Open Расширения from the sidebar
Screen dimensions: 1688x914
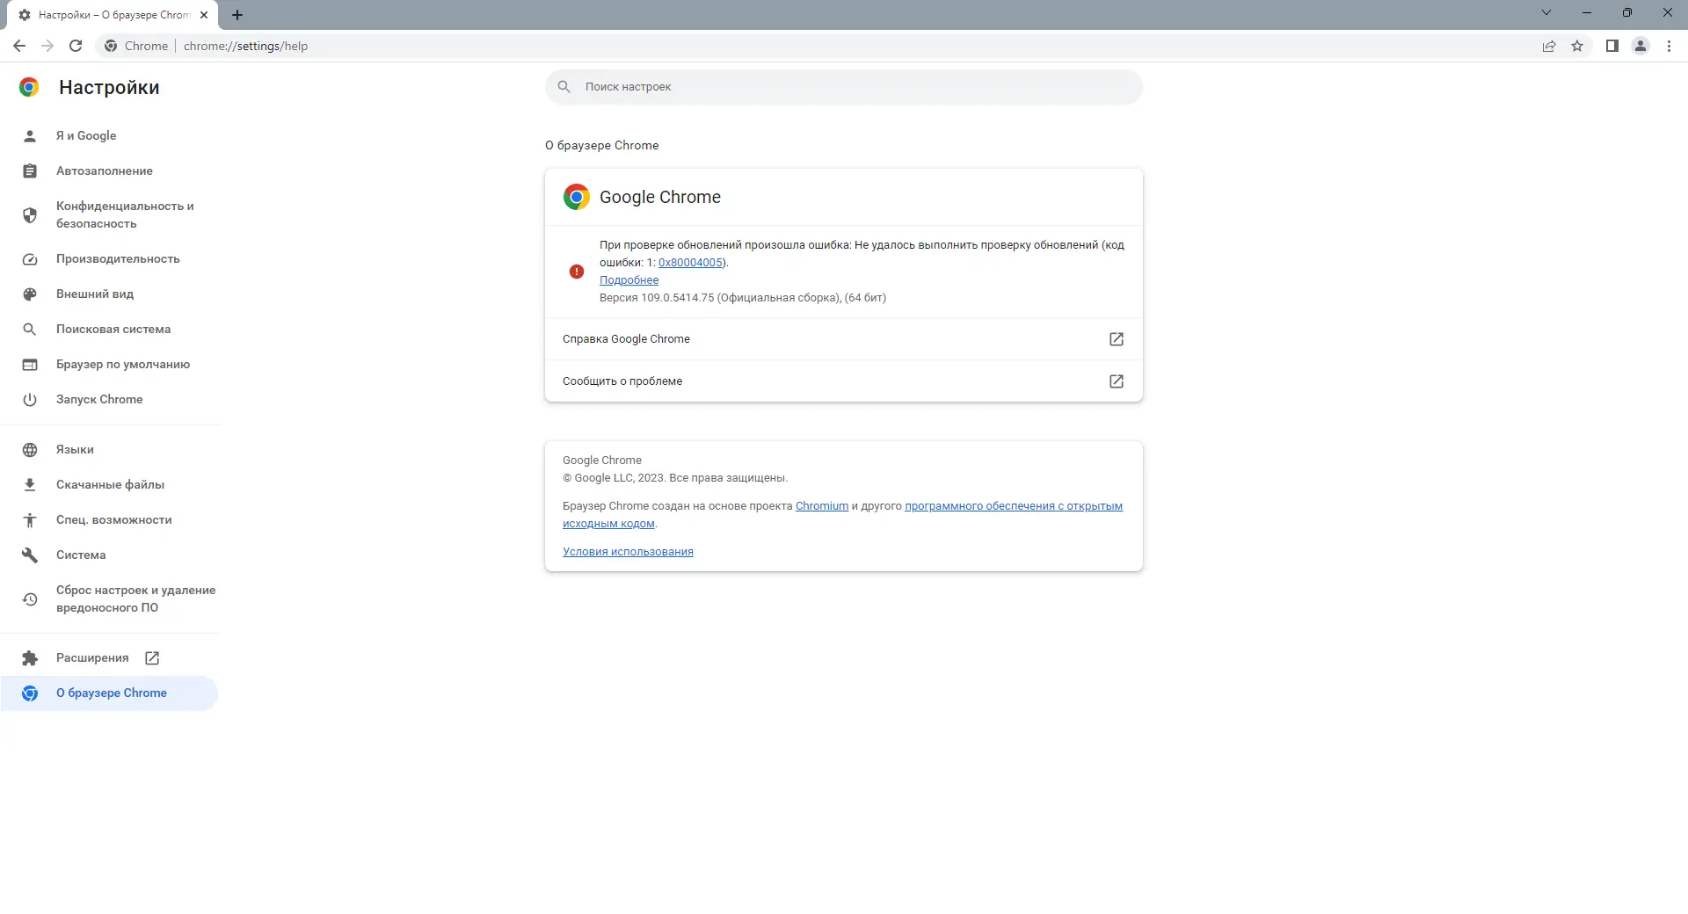(92, 657)
